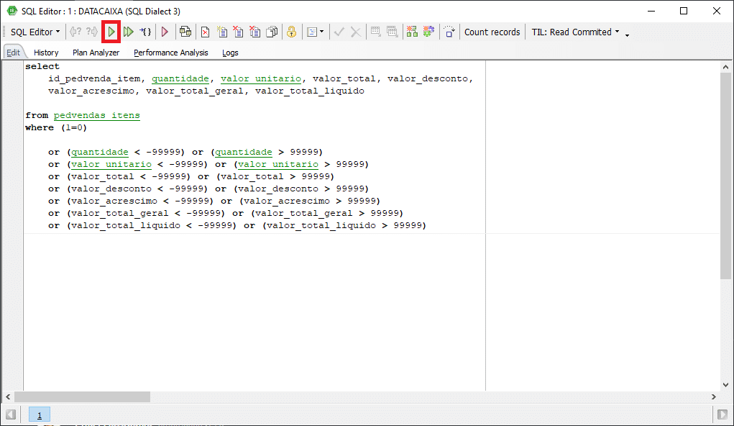Viewport: 734px width, 426px height.
Task: Click the copy pages icon in toolbar
Action: coord(272,32)
